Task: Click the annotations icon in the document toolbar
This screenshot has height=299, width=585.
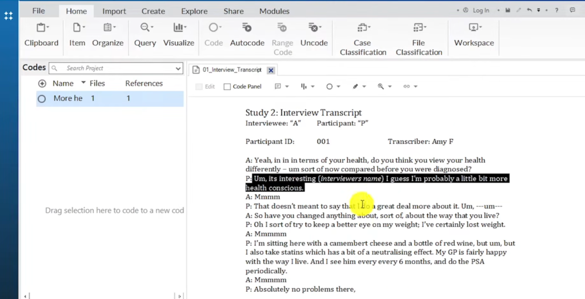Action: click(x=278, y=87)
